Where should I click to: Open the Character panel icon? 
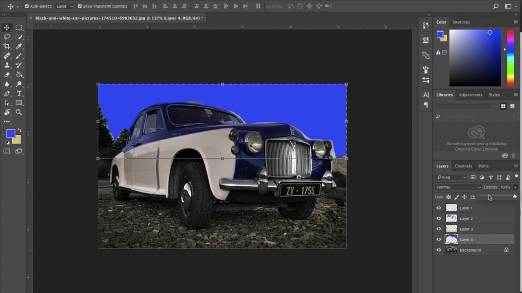pos(426,94)
